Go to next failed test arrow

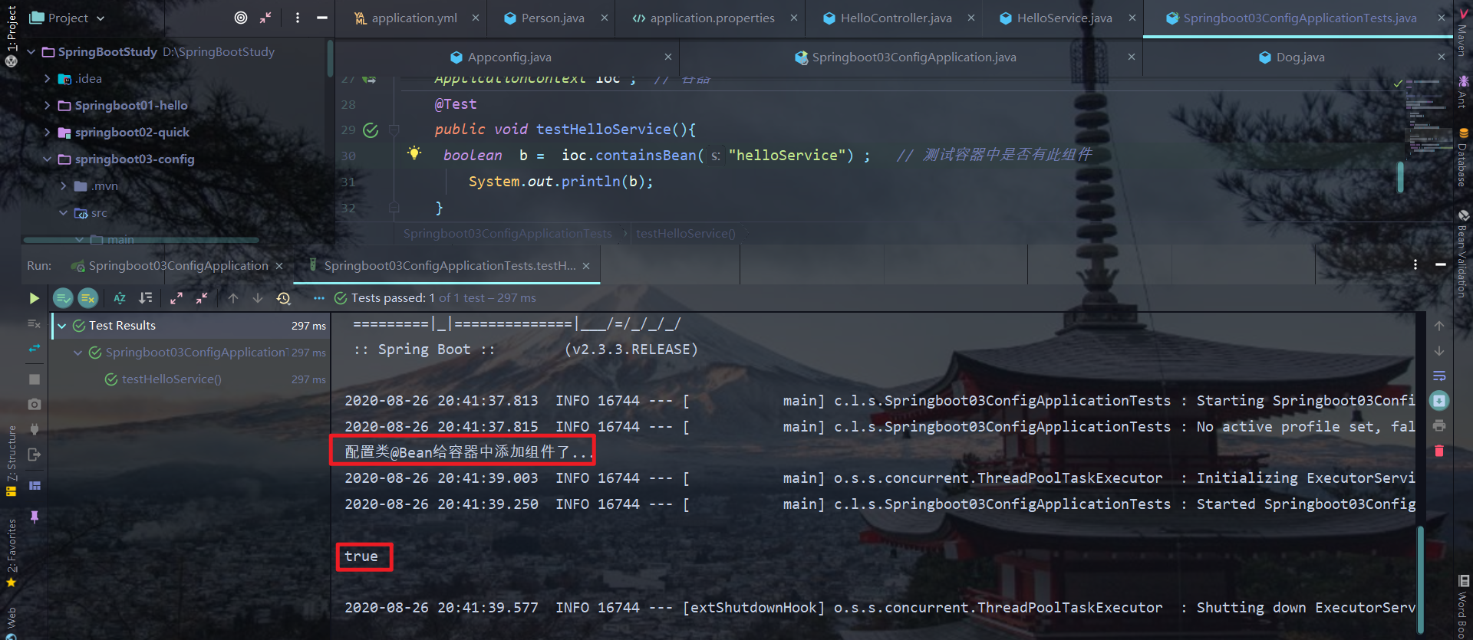pyautogui.click(x=258, y=298)
